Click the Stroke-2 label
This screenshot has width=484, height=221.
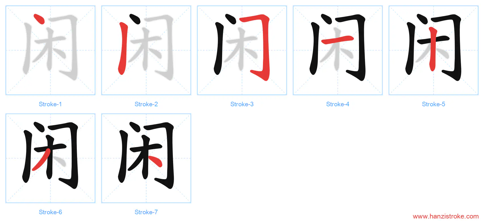click(146, 104)
